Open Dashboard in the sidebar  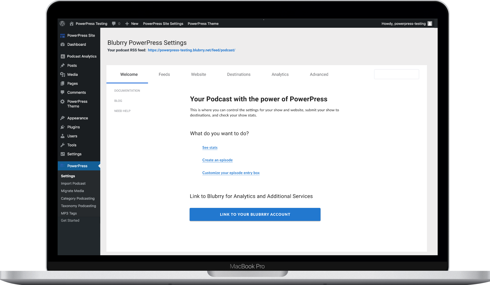tap(79, 44)
